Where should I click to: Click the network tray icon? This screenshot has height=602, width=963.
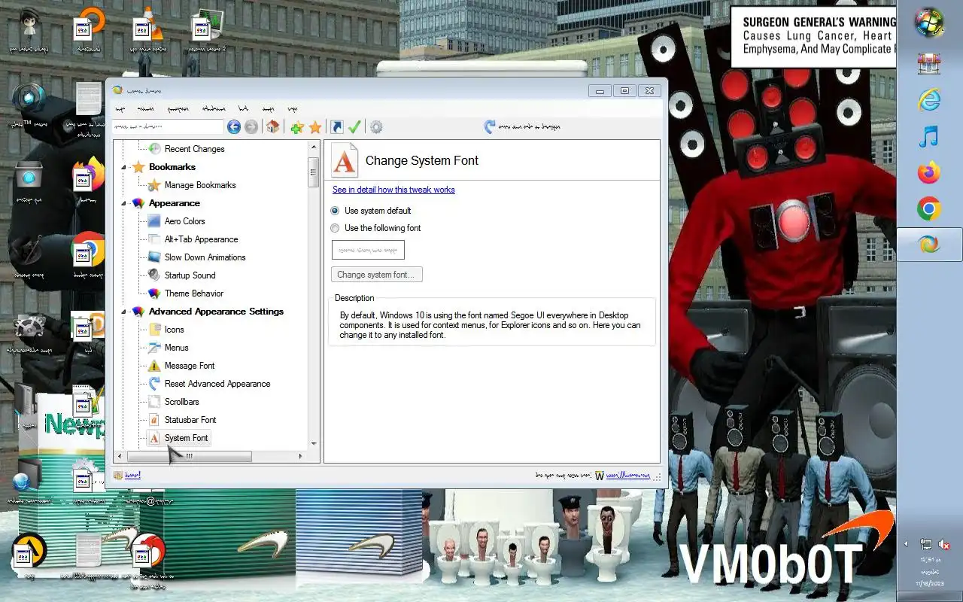coord(926,544)
